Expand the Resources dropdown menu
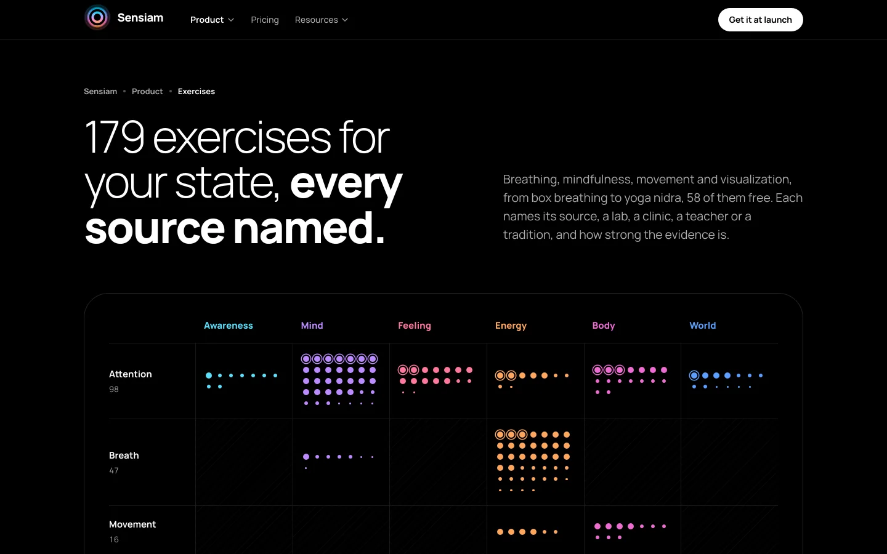This screenshot has width=887, height=554. click(322, 20)
